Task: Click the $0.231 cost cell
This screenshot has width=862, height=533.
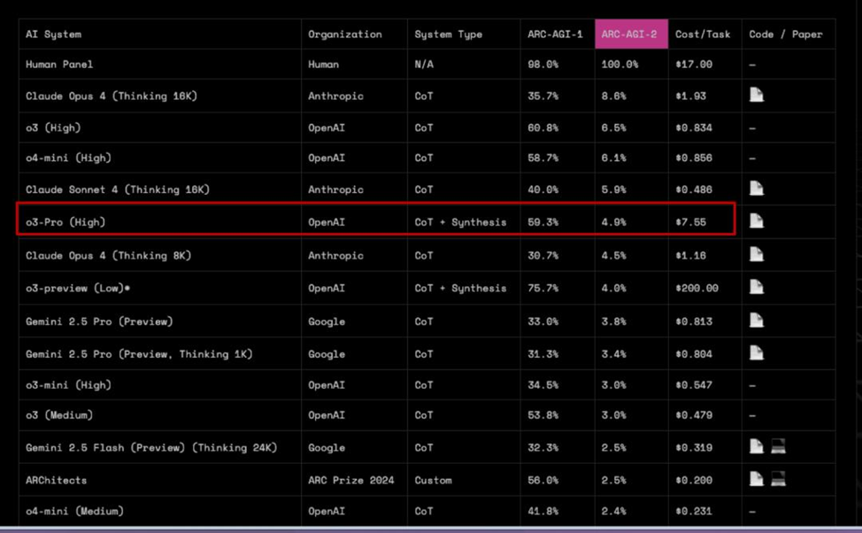Action: click(x=694, y=511)
